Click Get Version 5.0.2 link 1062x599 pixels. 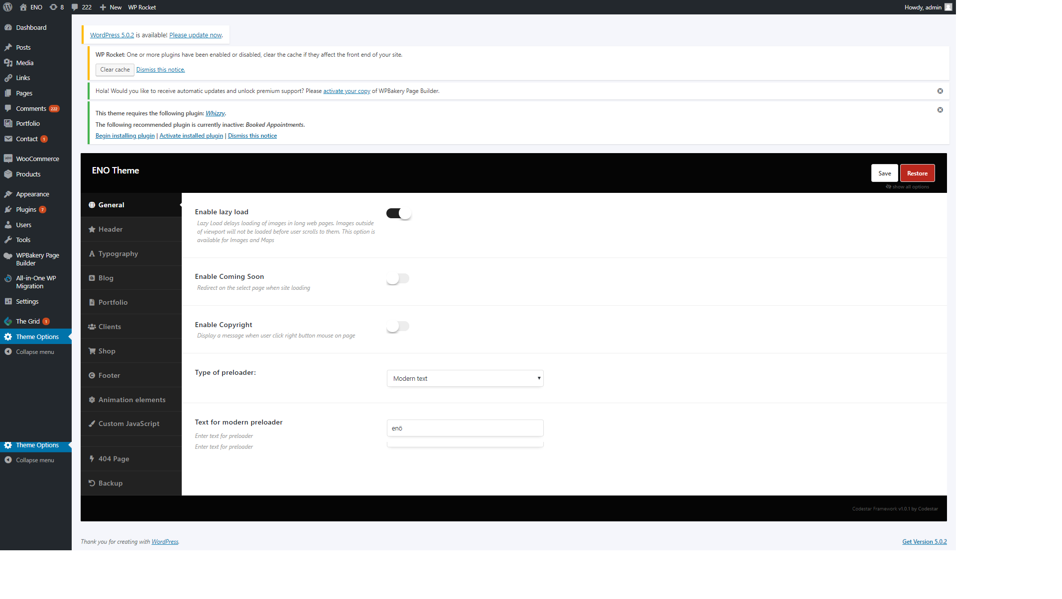[925, 542]
